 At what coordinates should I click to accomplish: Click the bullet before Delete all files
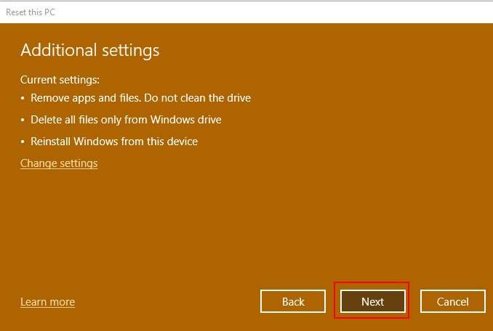(x=23, y=120)
